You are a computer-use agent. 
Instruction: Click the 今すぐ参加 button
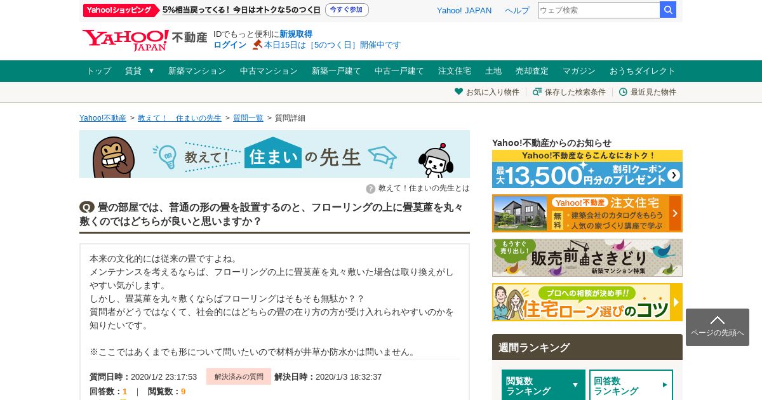[347, 10]
